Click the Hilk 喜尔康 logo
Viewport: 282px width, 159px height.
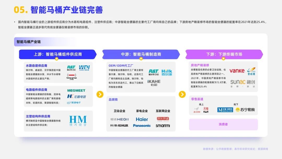click(x=167, y=72)
